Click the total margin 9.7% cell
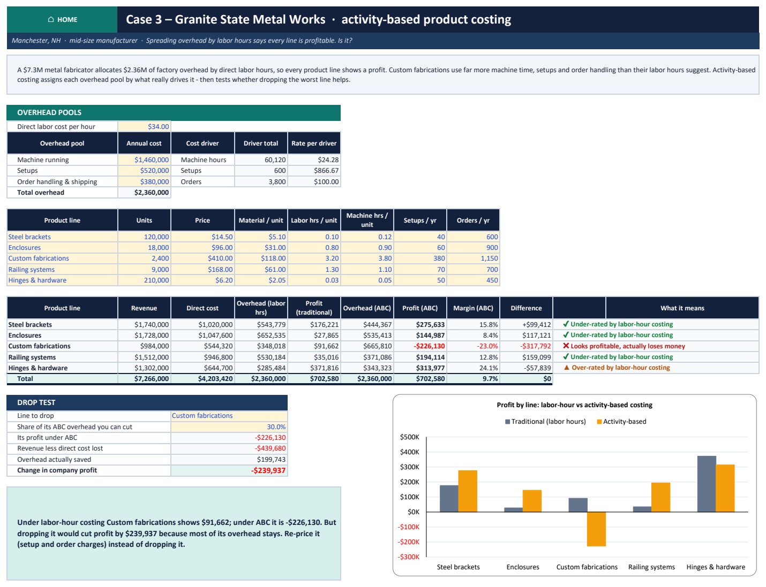 click(x=473, y=379)
